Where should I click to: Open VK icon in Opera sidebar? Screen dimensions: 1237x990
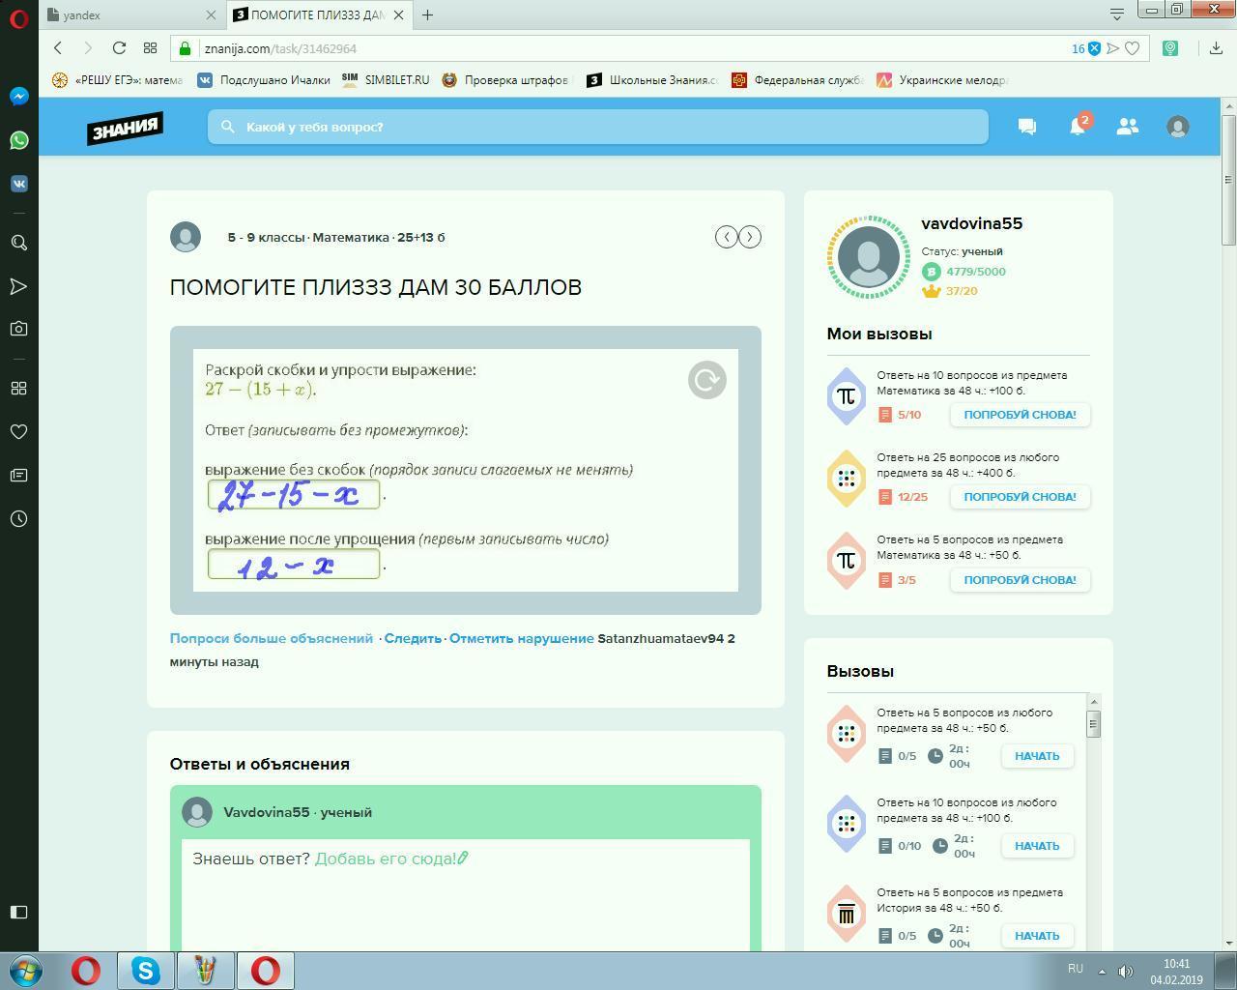pyautogui.click(x=18, y=184)
